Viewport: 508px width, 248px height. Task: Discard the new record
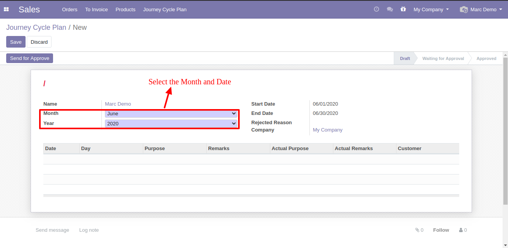[x=39, y=42]
